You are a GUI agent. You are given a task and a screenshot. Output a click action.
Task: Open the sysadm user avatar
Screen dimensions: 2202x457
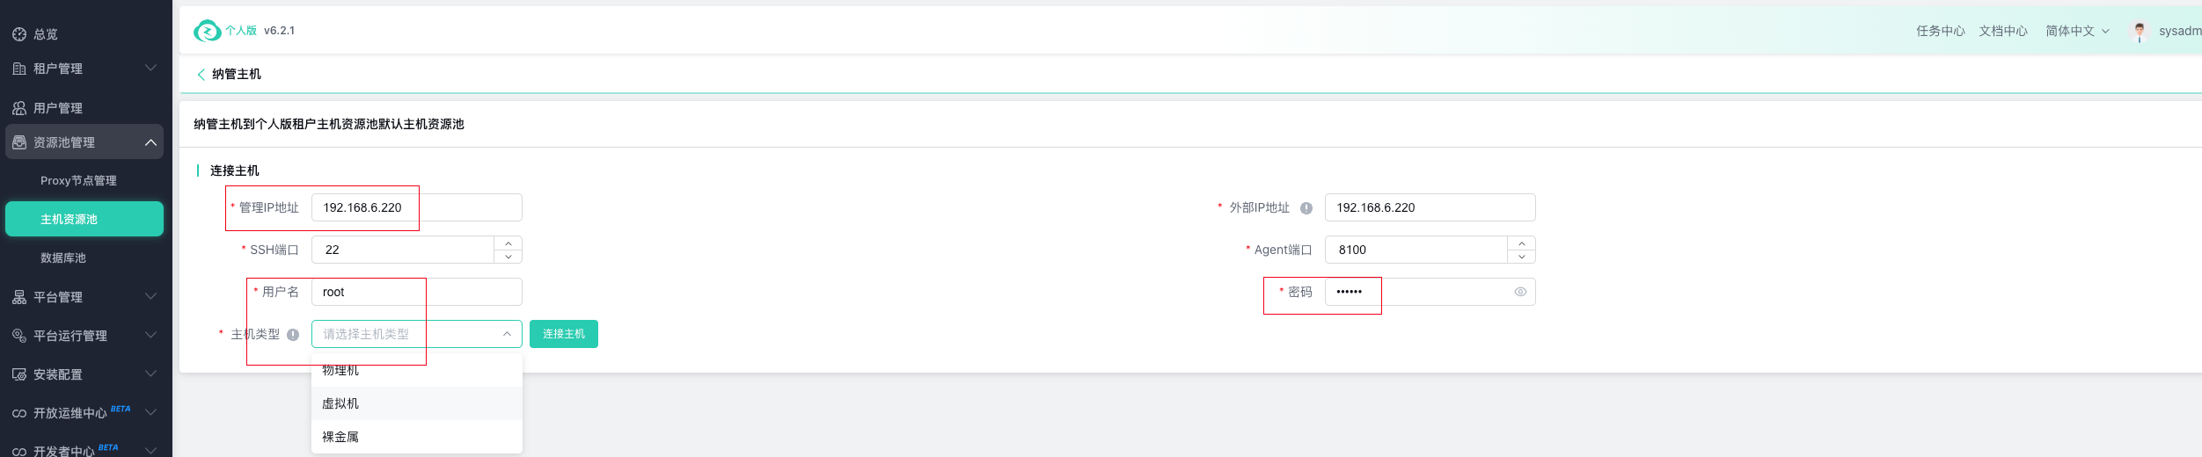point(2140,32)
